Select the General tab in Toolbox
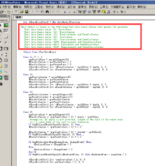 pos(4,20)
